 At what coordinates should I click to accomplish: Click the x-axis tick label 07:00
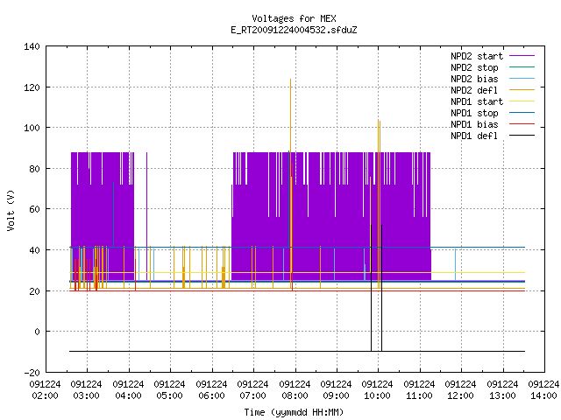[x=252, y=395]
